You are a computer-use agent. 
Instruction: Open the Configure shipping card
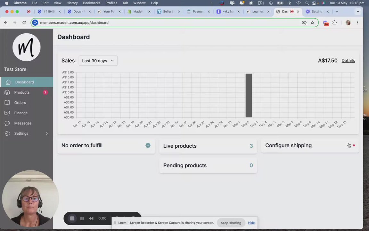tap(310, 145)
